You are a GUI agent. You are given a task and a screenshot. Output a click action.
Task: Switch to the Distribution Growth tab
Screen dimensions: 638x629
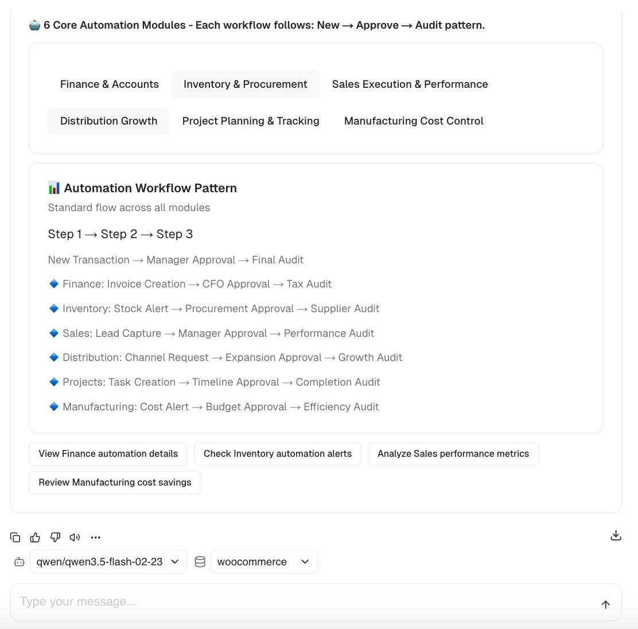(108, 121)
